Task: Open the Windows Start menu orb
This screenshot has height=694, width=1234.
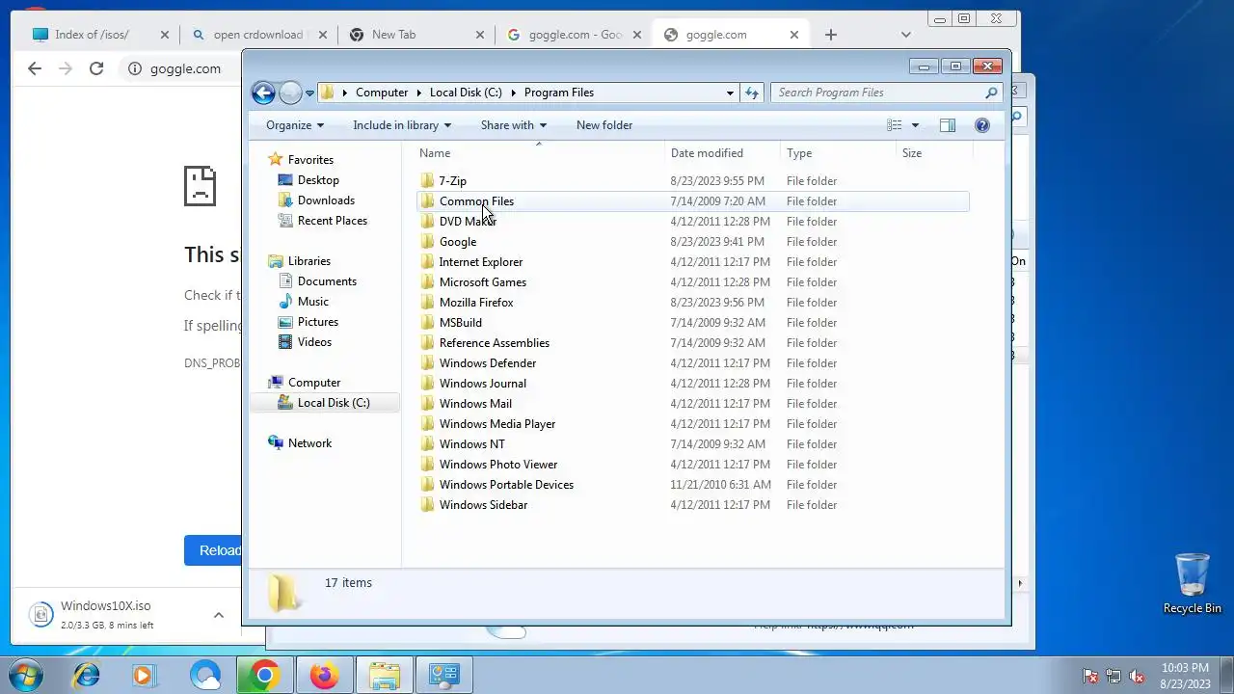Action: click(x=26, y=676)
